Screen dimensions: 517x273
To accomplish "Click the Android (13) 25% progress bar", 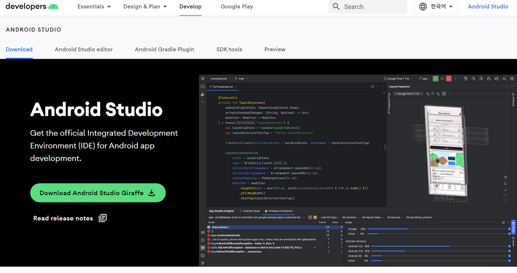I will coord(440,251).
